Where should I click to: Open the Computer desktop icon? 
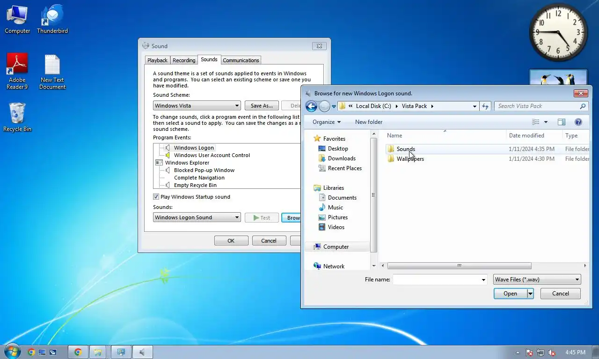tap(17, 19)
